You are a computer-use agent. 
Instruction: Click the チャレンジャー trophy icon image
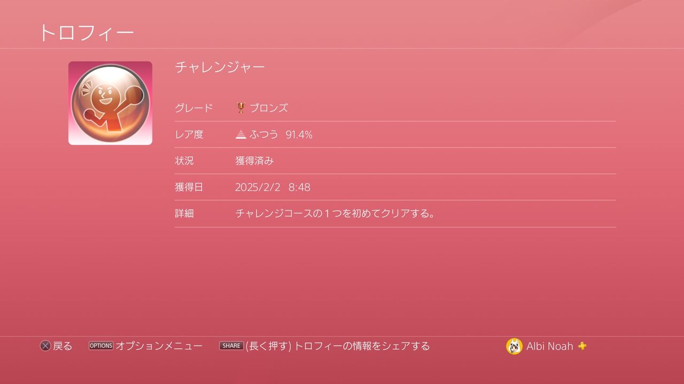click(x=110, y=103)
